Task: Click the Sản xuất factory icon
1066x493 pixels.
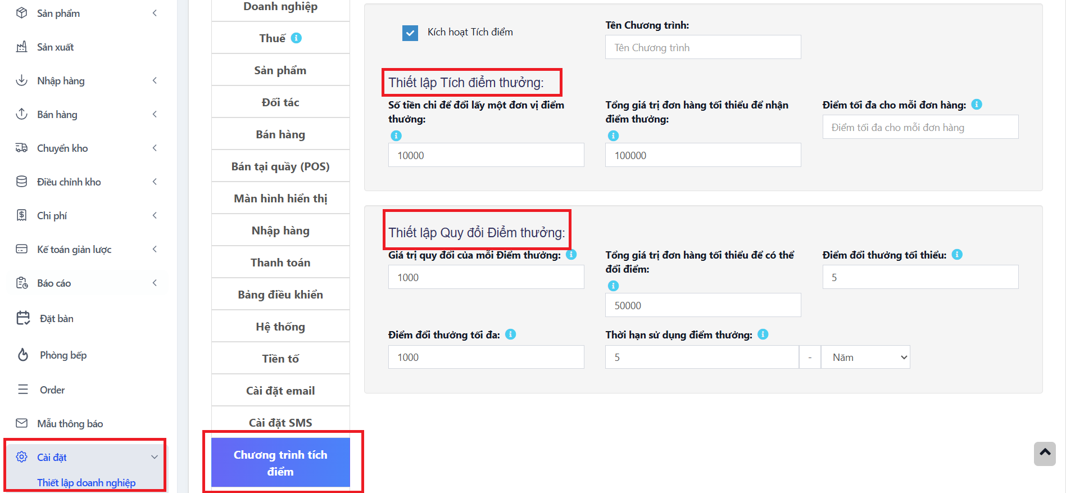Action: [21, 47]
